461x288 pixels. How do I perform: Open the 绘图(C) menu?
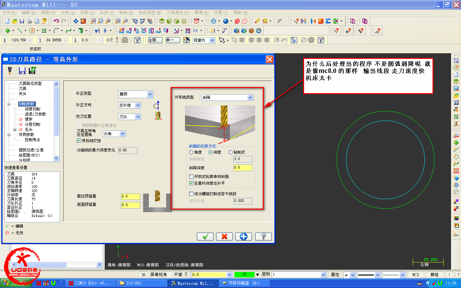pyautogui.click(x=87, y=12)
